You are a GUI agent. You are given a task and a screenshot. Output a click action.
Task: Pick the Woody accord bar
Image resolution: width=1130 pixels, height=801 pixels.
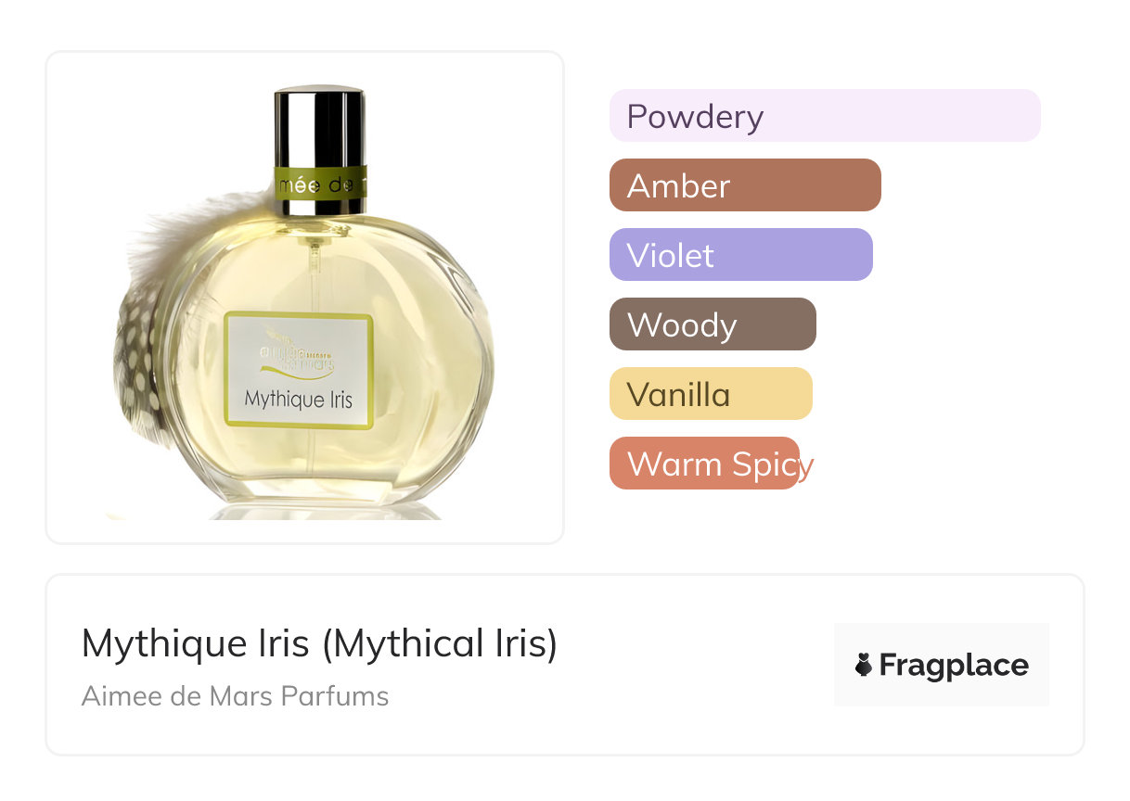[713, 324]
